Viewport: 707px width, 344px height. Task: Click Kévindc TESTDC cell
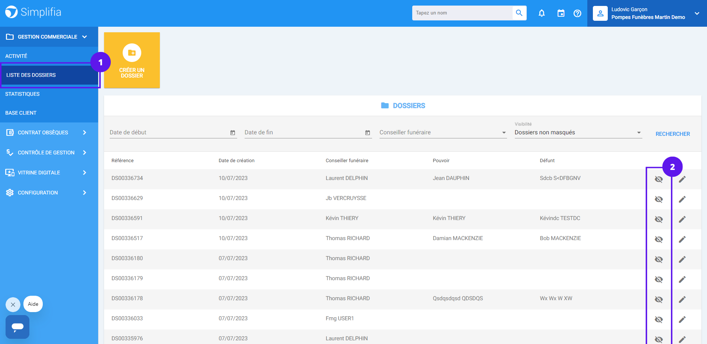pyautogui.click(x=560, y=218)
